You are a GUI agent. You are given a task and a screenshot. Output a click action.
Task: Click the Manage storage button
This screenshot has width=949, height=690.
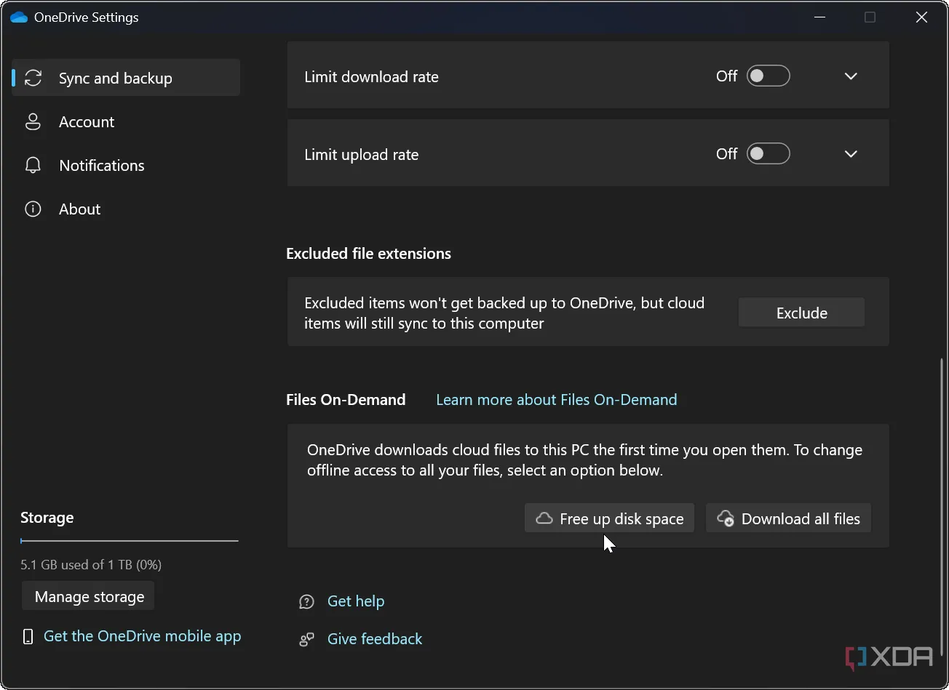point(88,596)
